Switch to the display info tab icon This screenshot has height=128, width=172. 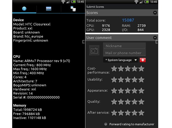tap(49, 9)
